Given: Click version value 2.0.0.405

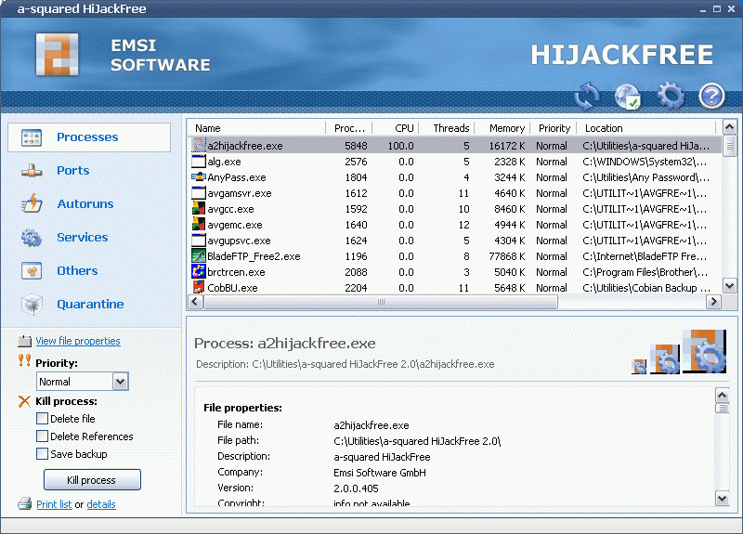Looking at the screenshot, I should 356,488.
